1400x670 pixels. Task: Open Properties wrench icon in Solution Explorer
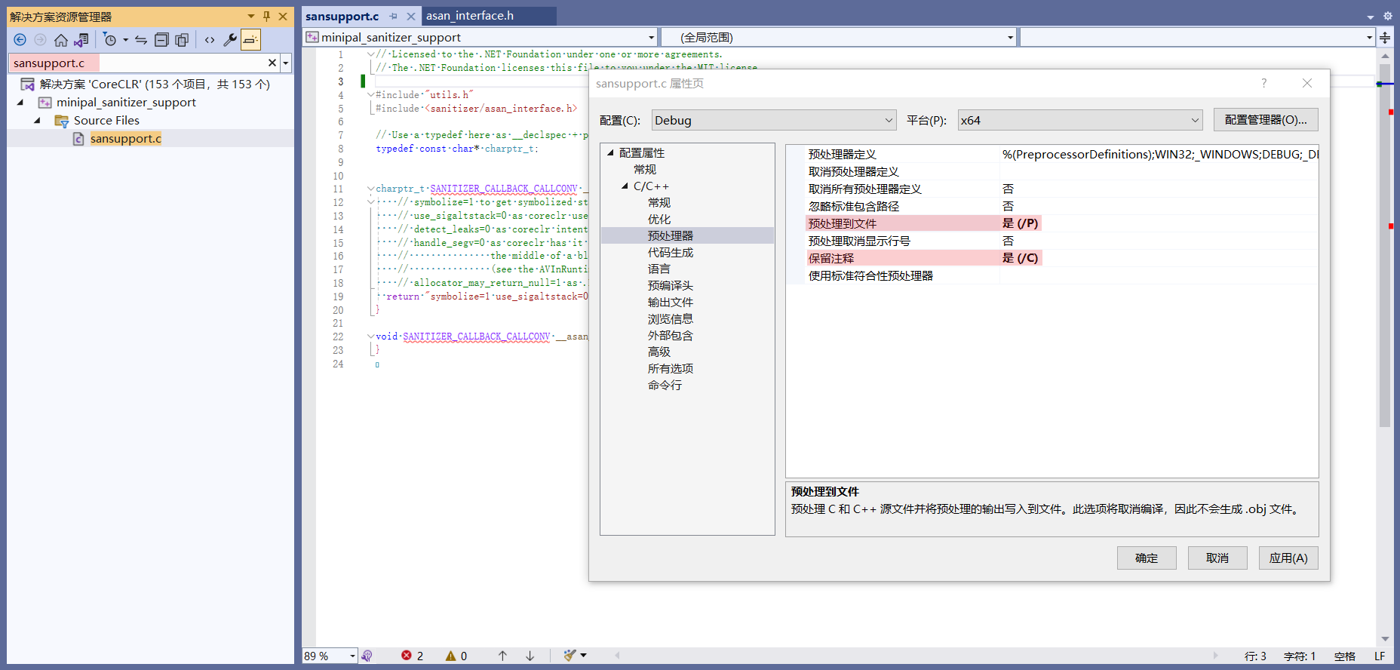pos(230,40)
